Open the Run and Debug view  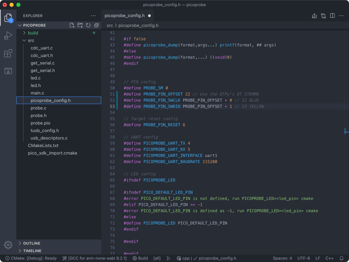[8, 36]
